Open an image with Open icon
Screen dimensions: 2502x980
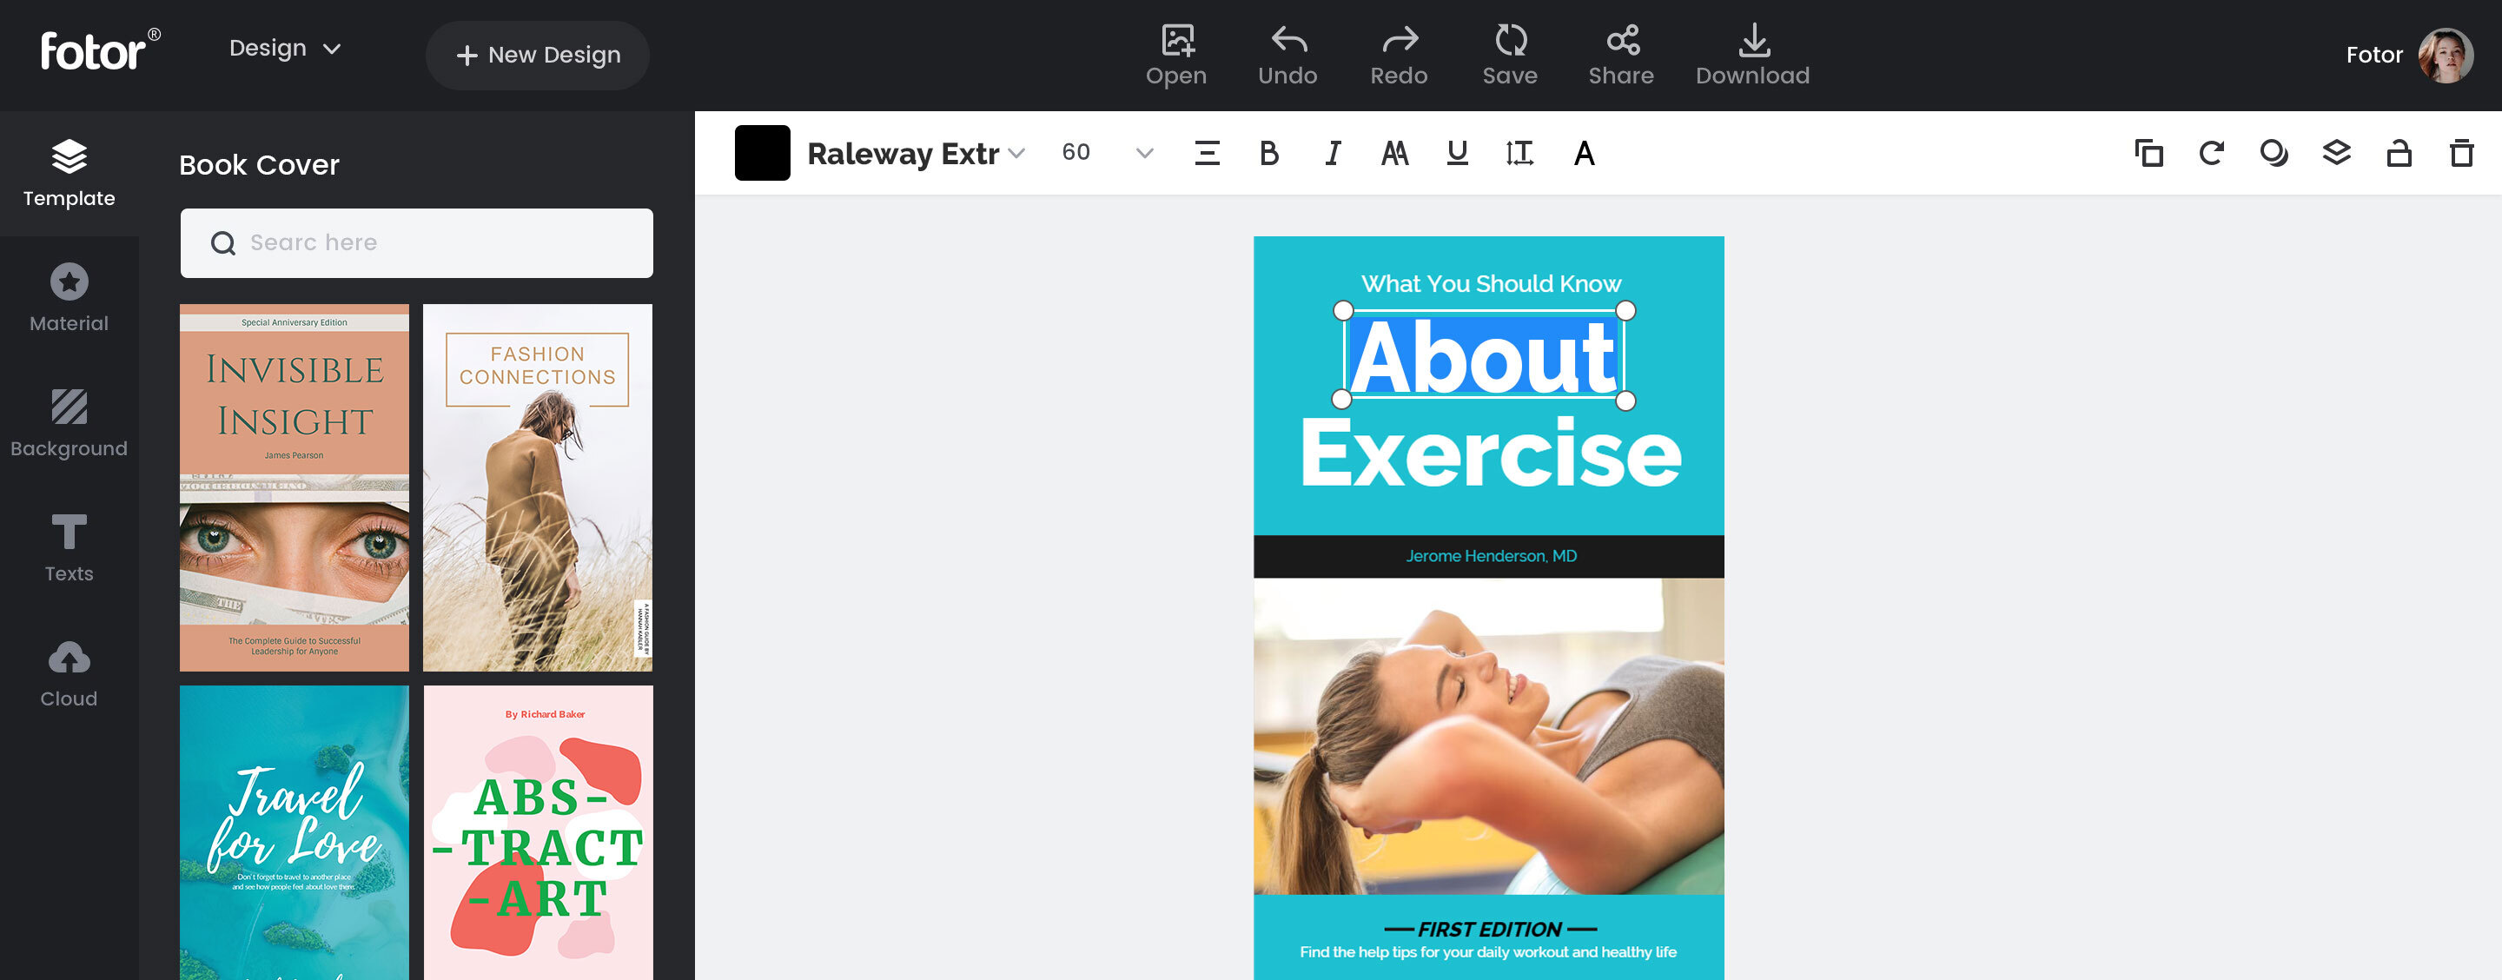pos(1176,40)
